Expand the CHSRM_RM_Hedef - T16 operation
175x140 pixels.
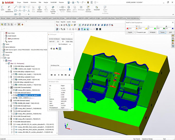12,103
